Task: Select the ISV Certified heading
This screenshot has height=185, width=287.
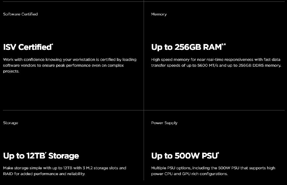Action: (x=27, y=47)
